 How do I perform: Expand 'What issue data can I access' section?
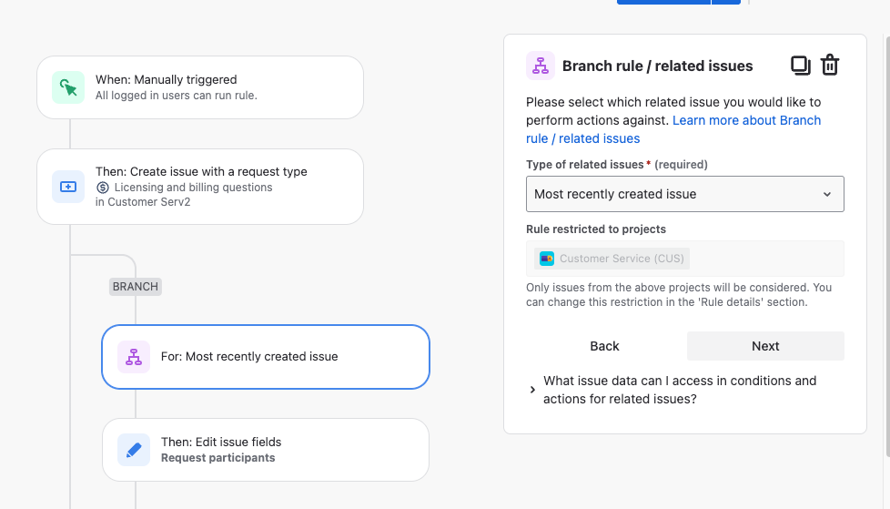(532, 390)
